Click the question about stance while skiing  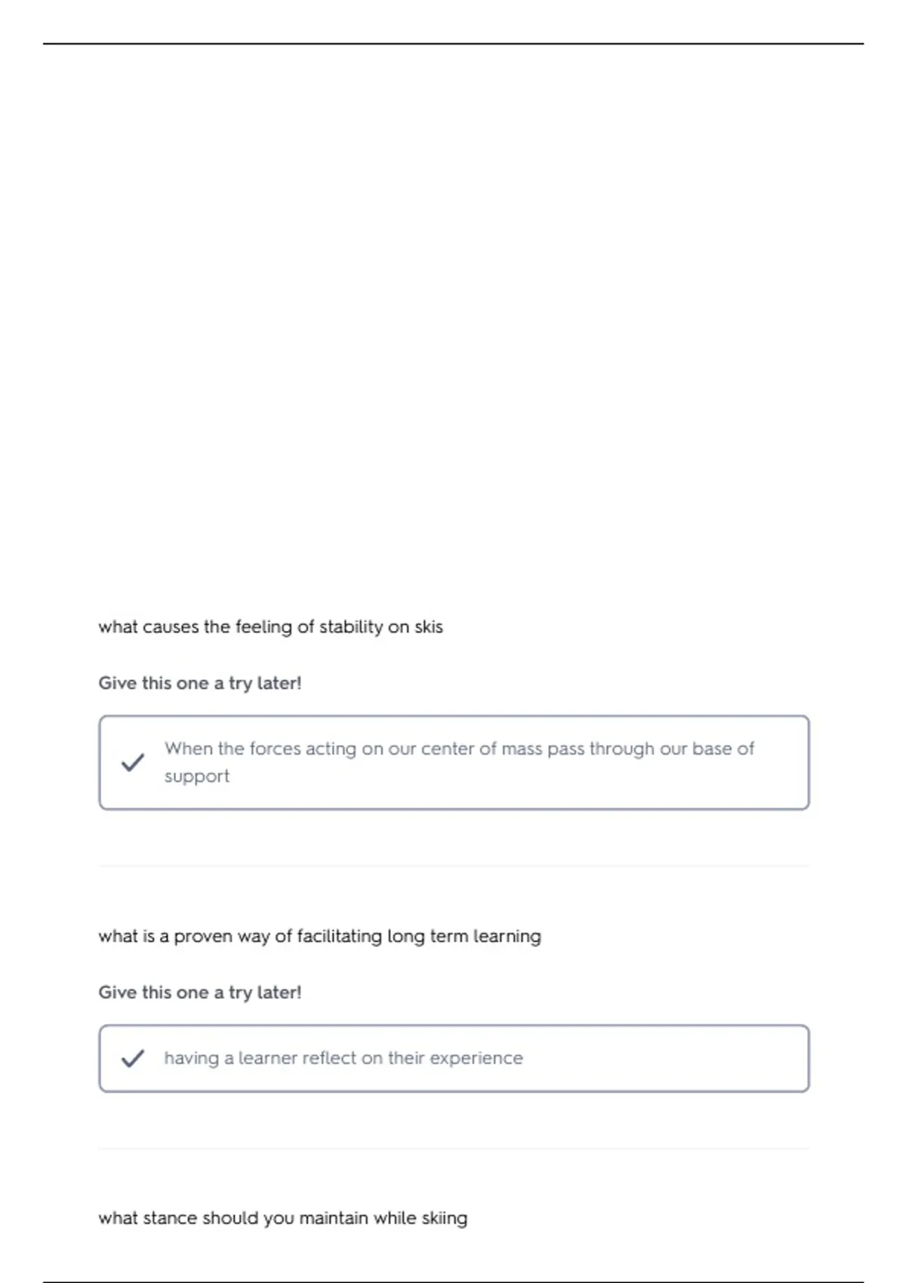[x=282, y=1219]
